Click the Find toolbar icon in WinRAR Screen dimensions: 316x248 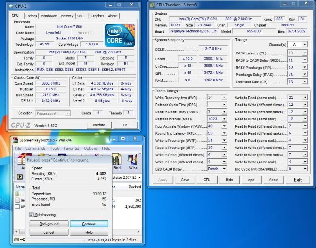[117, 162]
